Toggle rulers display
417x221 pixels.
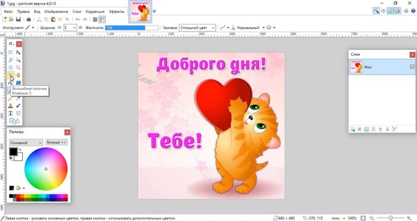click(x=102, y=19)
